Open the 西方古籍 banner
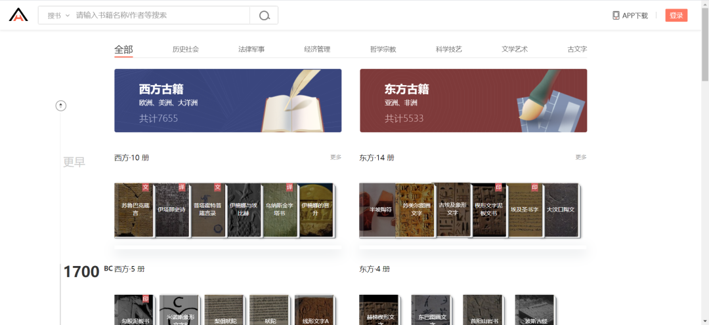 click(x=228, y=101)
